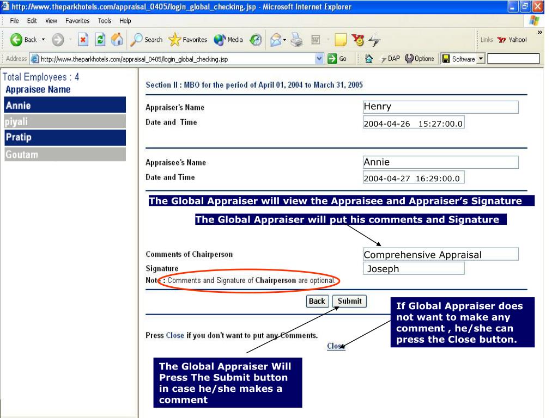Click the home icon beside DAP
This screenshot has width=558, height=418.
click(x=369, y=59)
